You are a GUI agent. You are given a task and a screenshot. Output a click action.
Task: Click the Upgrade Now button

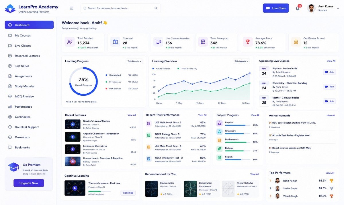[29, 183]
